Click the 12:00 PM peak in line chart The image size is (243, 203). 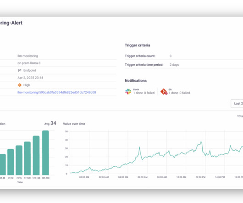201,142
